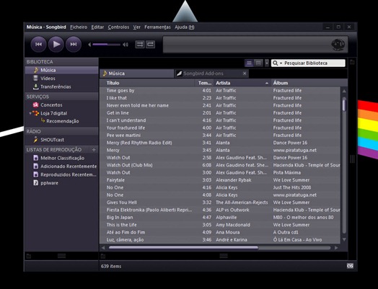Select the track 'Time goes by'
This screenshot has height=289, width=378.
[220, 91]
